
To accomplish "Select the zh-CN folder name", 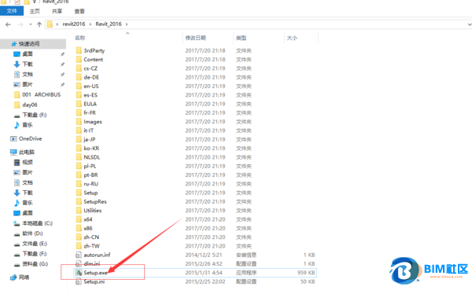I will click(91, 237).
